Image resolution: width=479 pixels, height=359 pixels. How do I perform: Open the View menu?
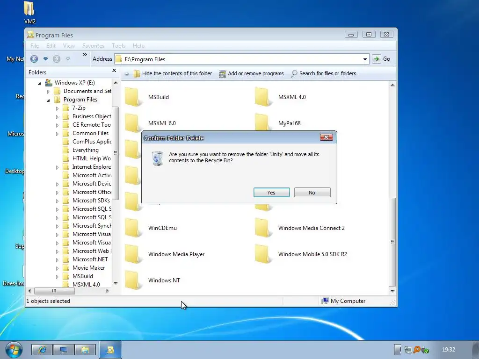[69, 46]
